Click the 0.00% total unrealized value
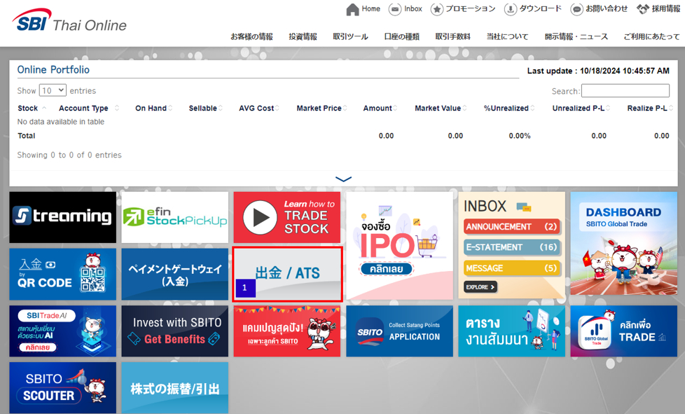The width and height of the screenshot is (685, 414). coord(520,136)
